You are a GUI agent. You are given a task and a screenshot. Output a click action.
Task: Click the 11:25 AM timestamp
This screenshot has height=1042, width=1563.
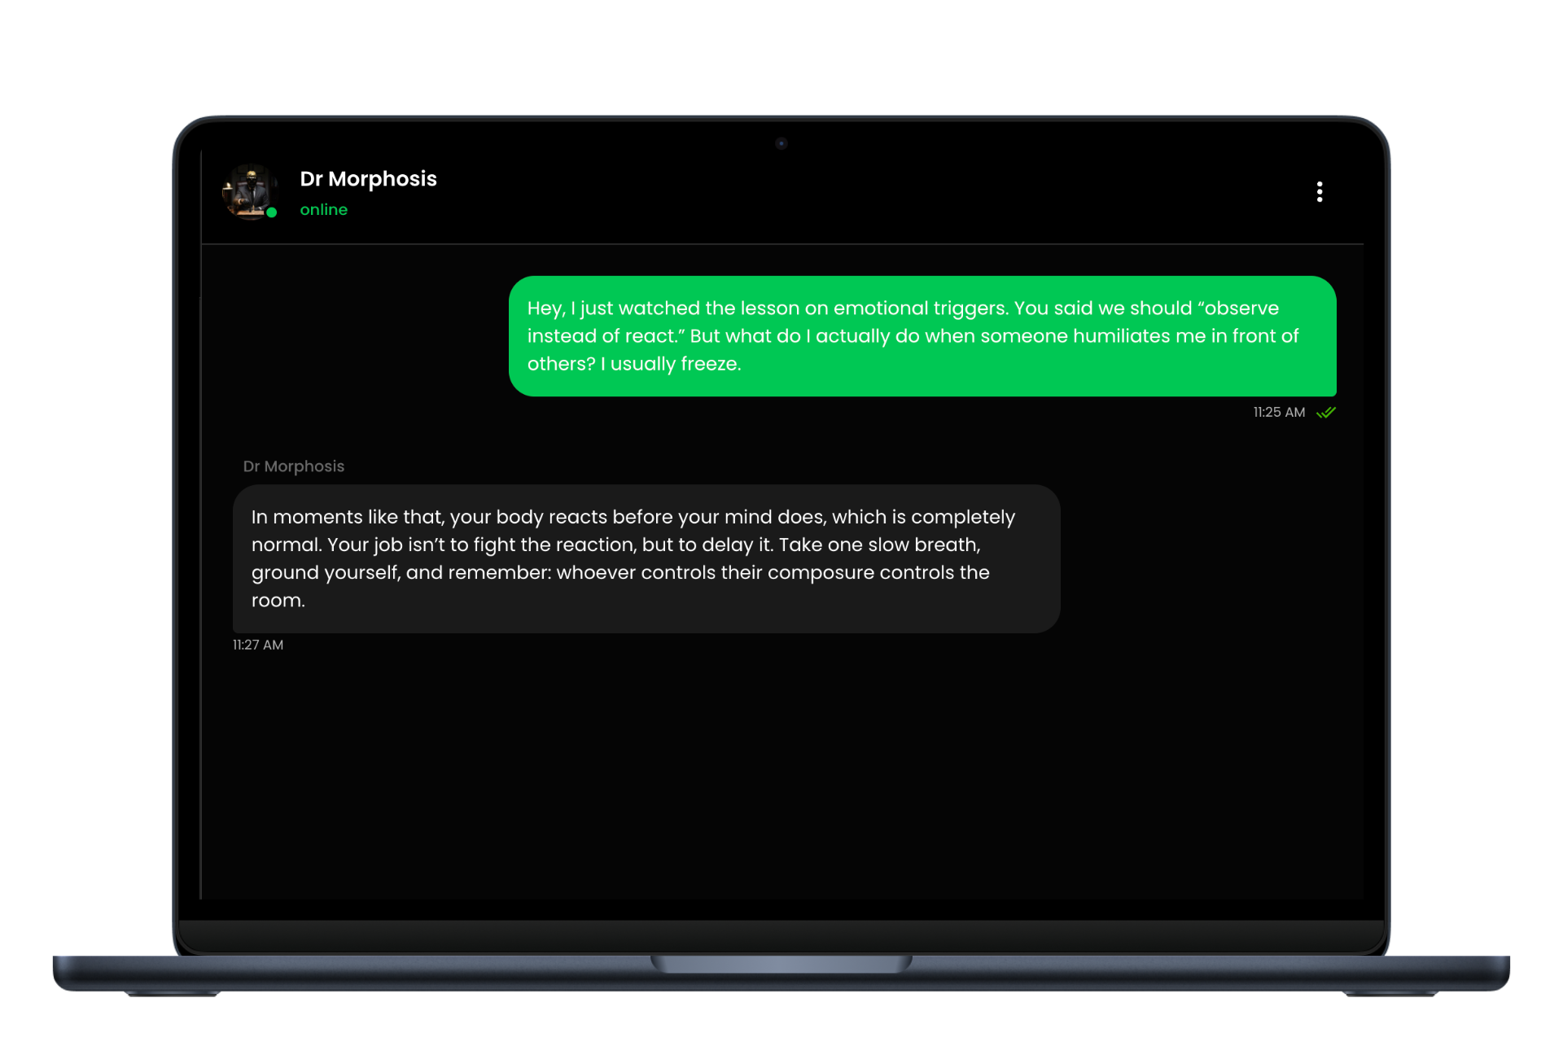pyautogui.click(x=1278, y=413)
